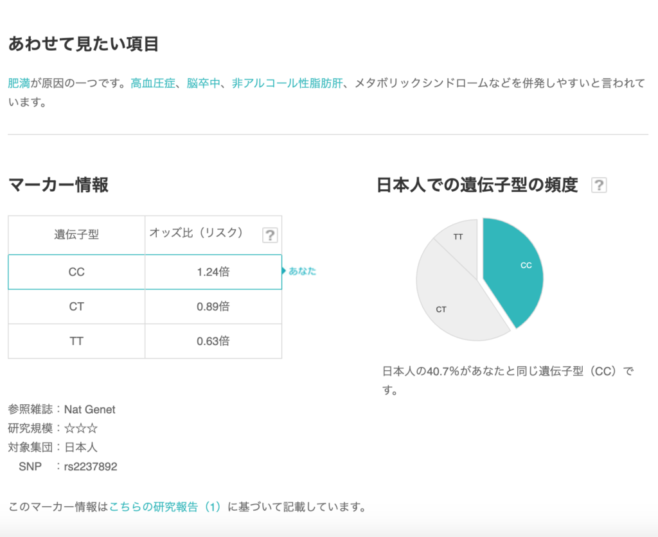This screenshot has height=537, width=658.
Task: Select the CT genotype cell in table
Action: coord(76,307)
